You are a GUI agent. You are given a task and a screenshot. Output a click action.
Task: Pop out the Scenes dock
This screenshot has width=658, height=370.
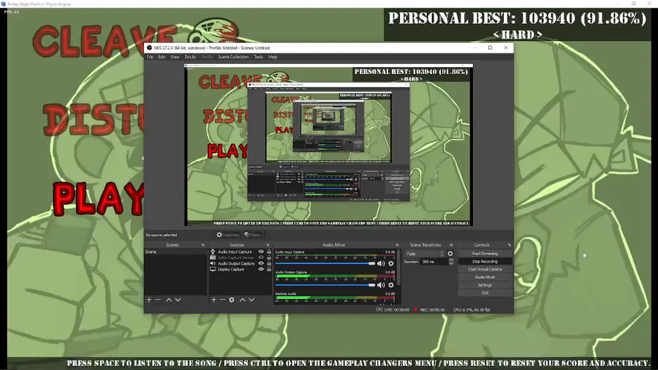pyautogui.click(x=203, y=245)
